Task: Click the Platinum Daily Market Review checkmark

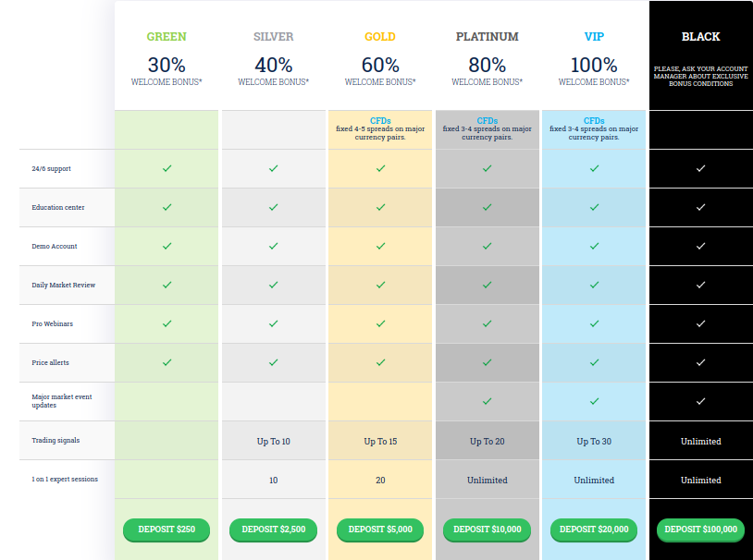Action: pos(487,285)
